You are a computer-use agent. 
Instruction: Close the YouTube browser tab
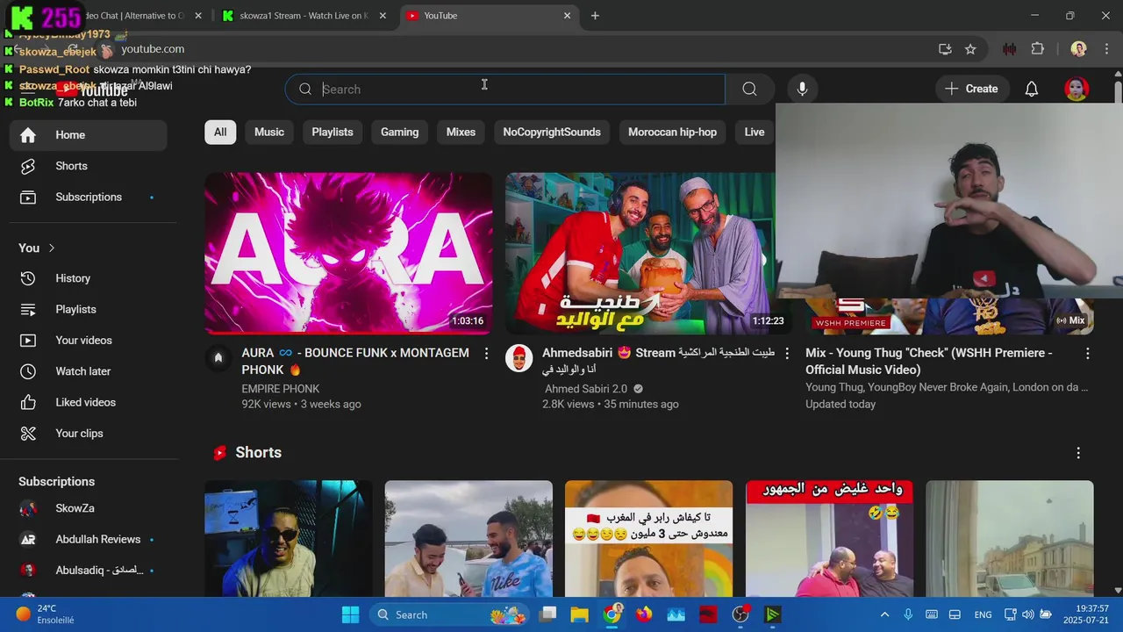(x=567, y=16)
